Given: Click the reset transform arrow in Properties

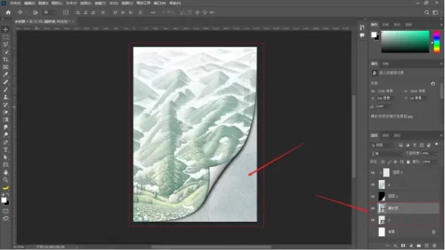Looking at the screenshot, I should point(432,84).
